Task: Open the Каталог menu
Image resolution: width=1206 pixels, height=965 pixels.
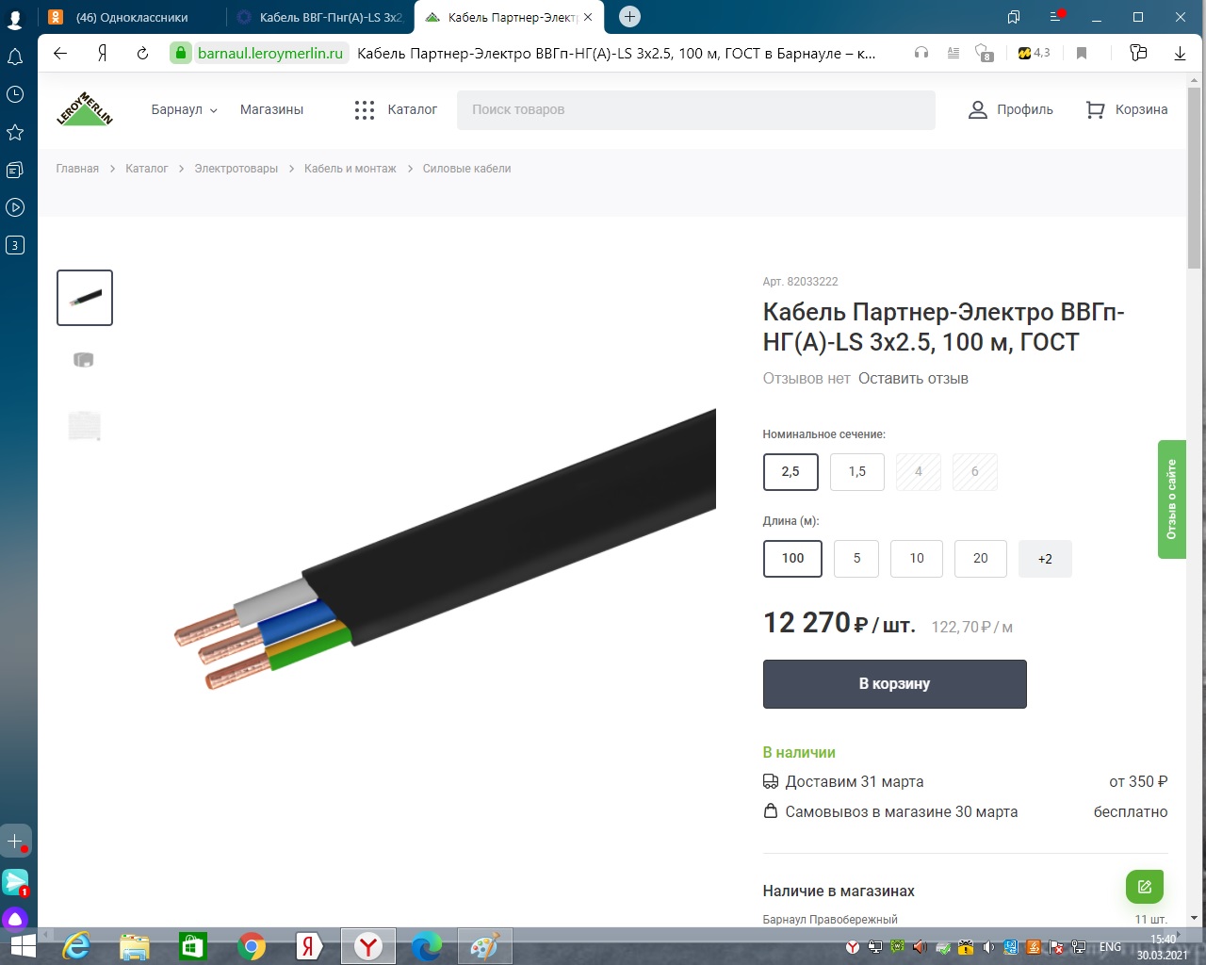Action: pyautogui.click(x=396, y=109)
